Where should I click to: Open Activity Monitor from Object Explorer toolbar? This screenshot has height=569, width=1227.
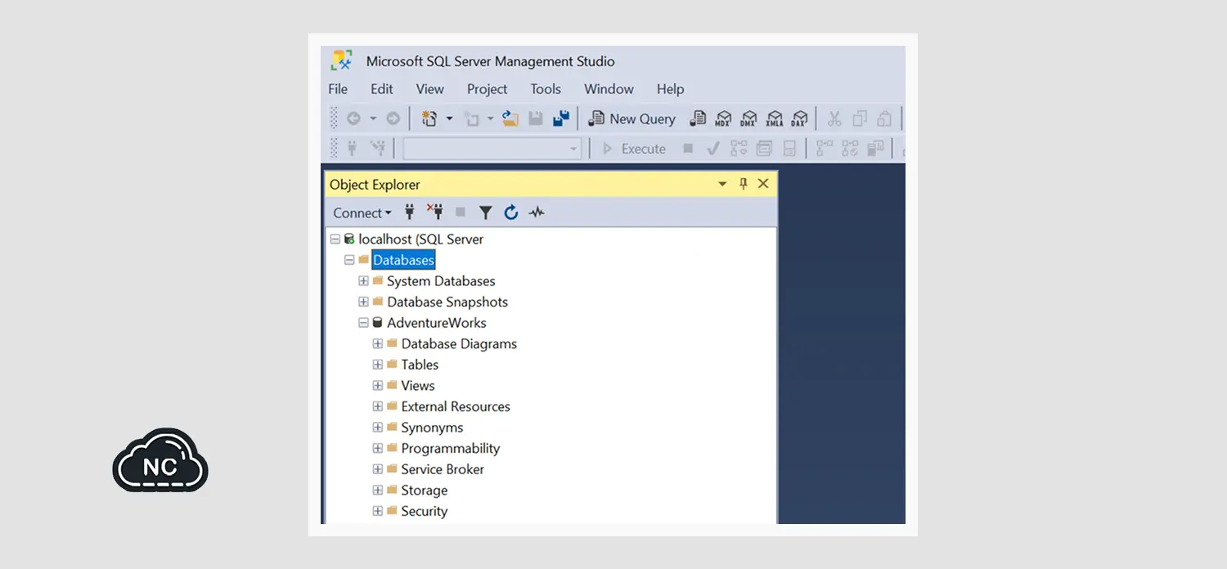(537, 213)
